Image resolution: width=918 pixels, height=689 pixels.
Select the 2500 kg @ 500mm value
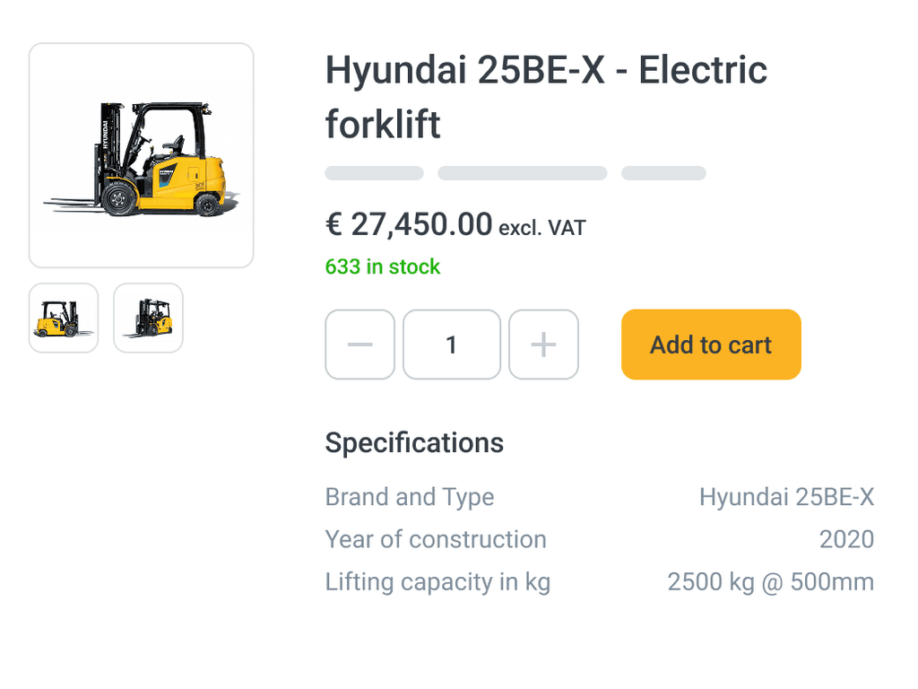click(x=770, y=582)
